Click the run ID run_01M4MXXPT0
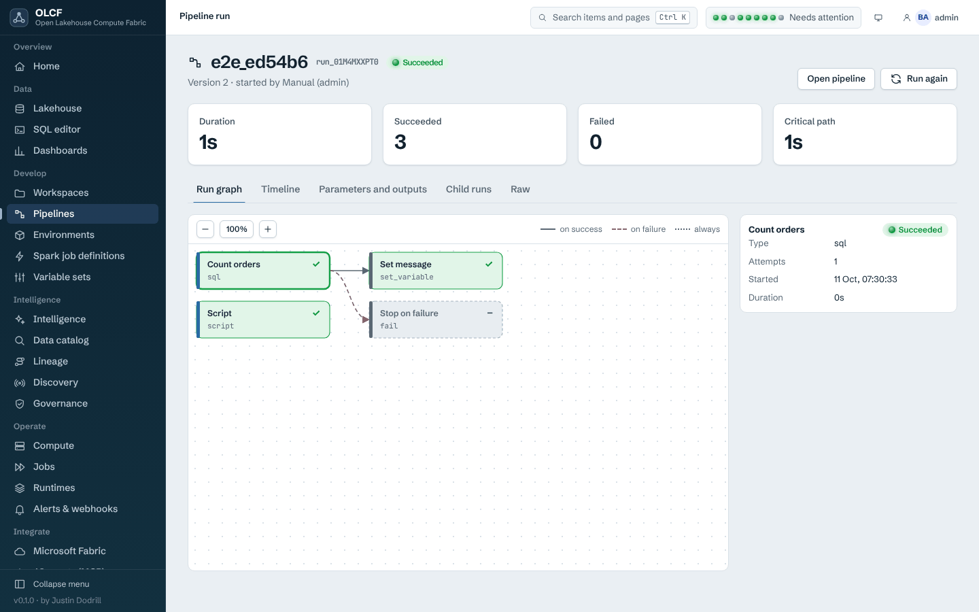Viewport: 979px width, 612px height. point(347,62)
